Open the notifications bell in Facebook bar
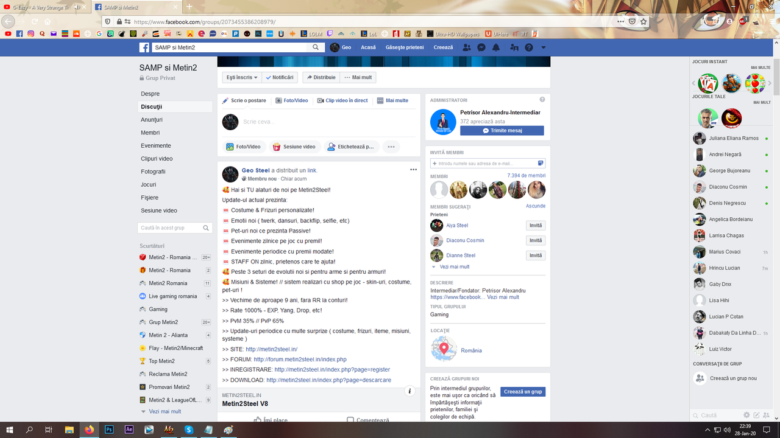 496,47
